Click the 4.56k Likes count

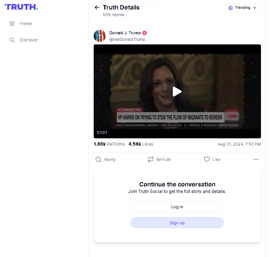click(x=141, y=144)
